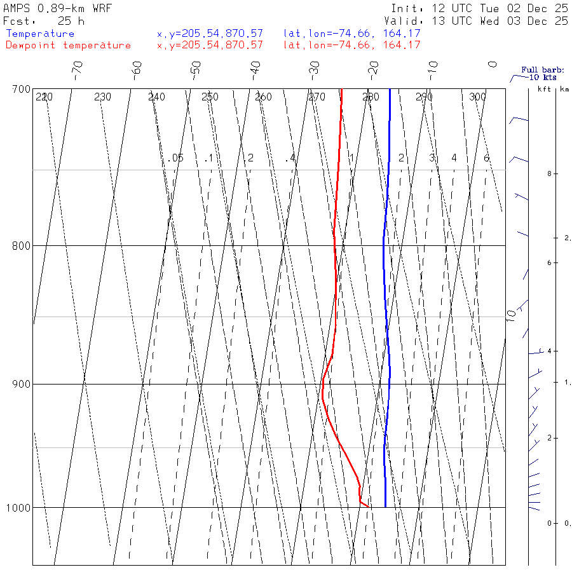Click the '0' temperature axis label at top

[x=493, y=65]
